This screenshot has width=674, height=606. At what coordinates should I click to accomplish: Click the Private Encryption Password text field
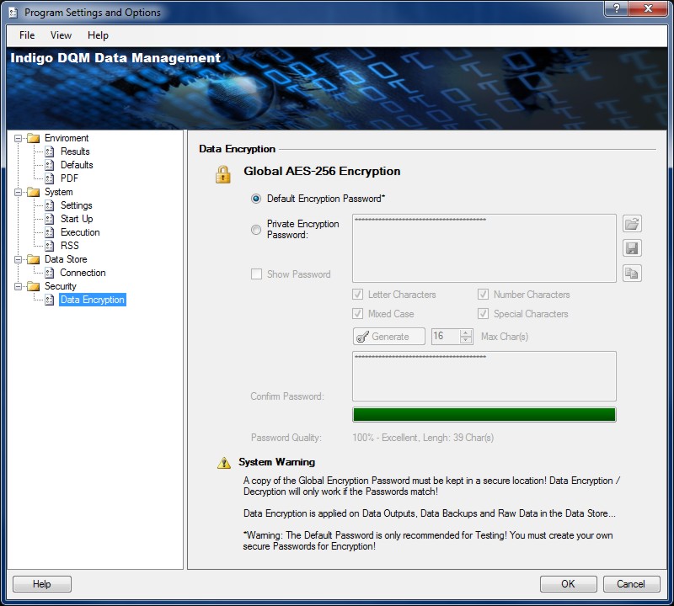tap(484, 248)
